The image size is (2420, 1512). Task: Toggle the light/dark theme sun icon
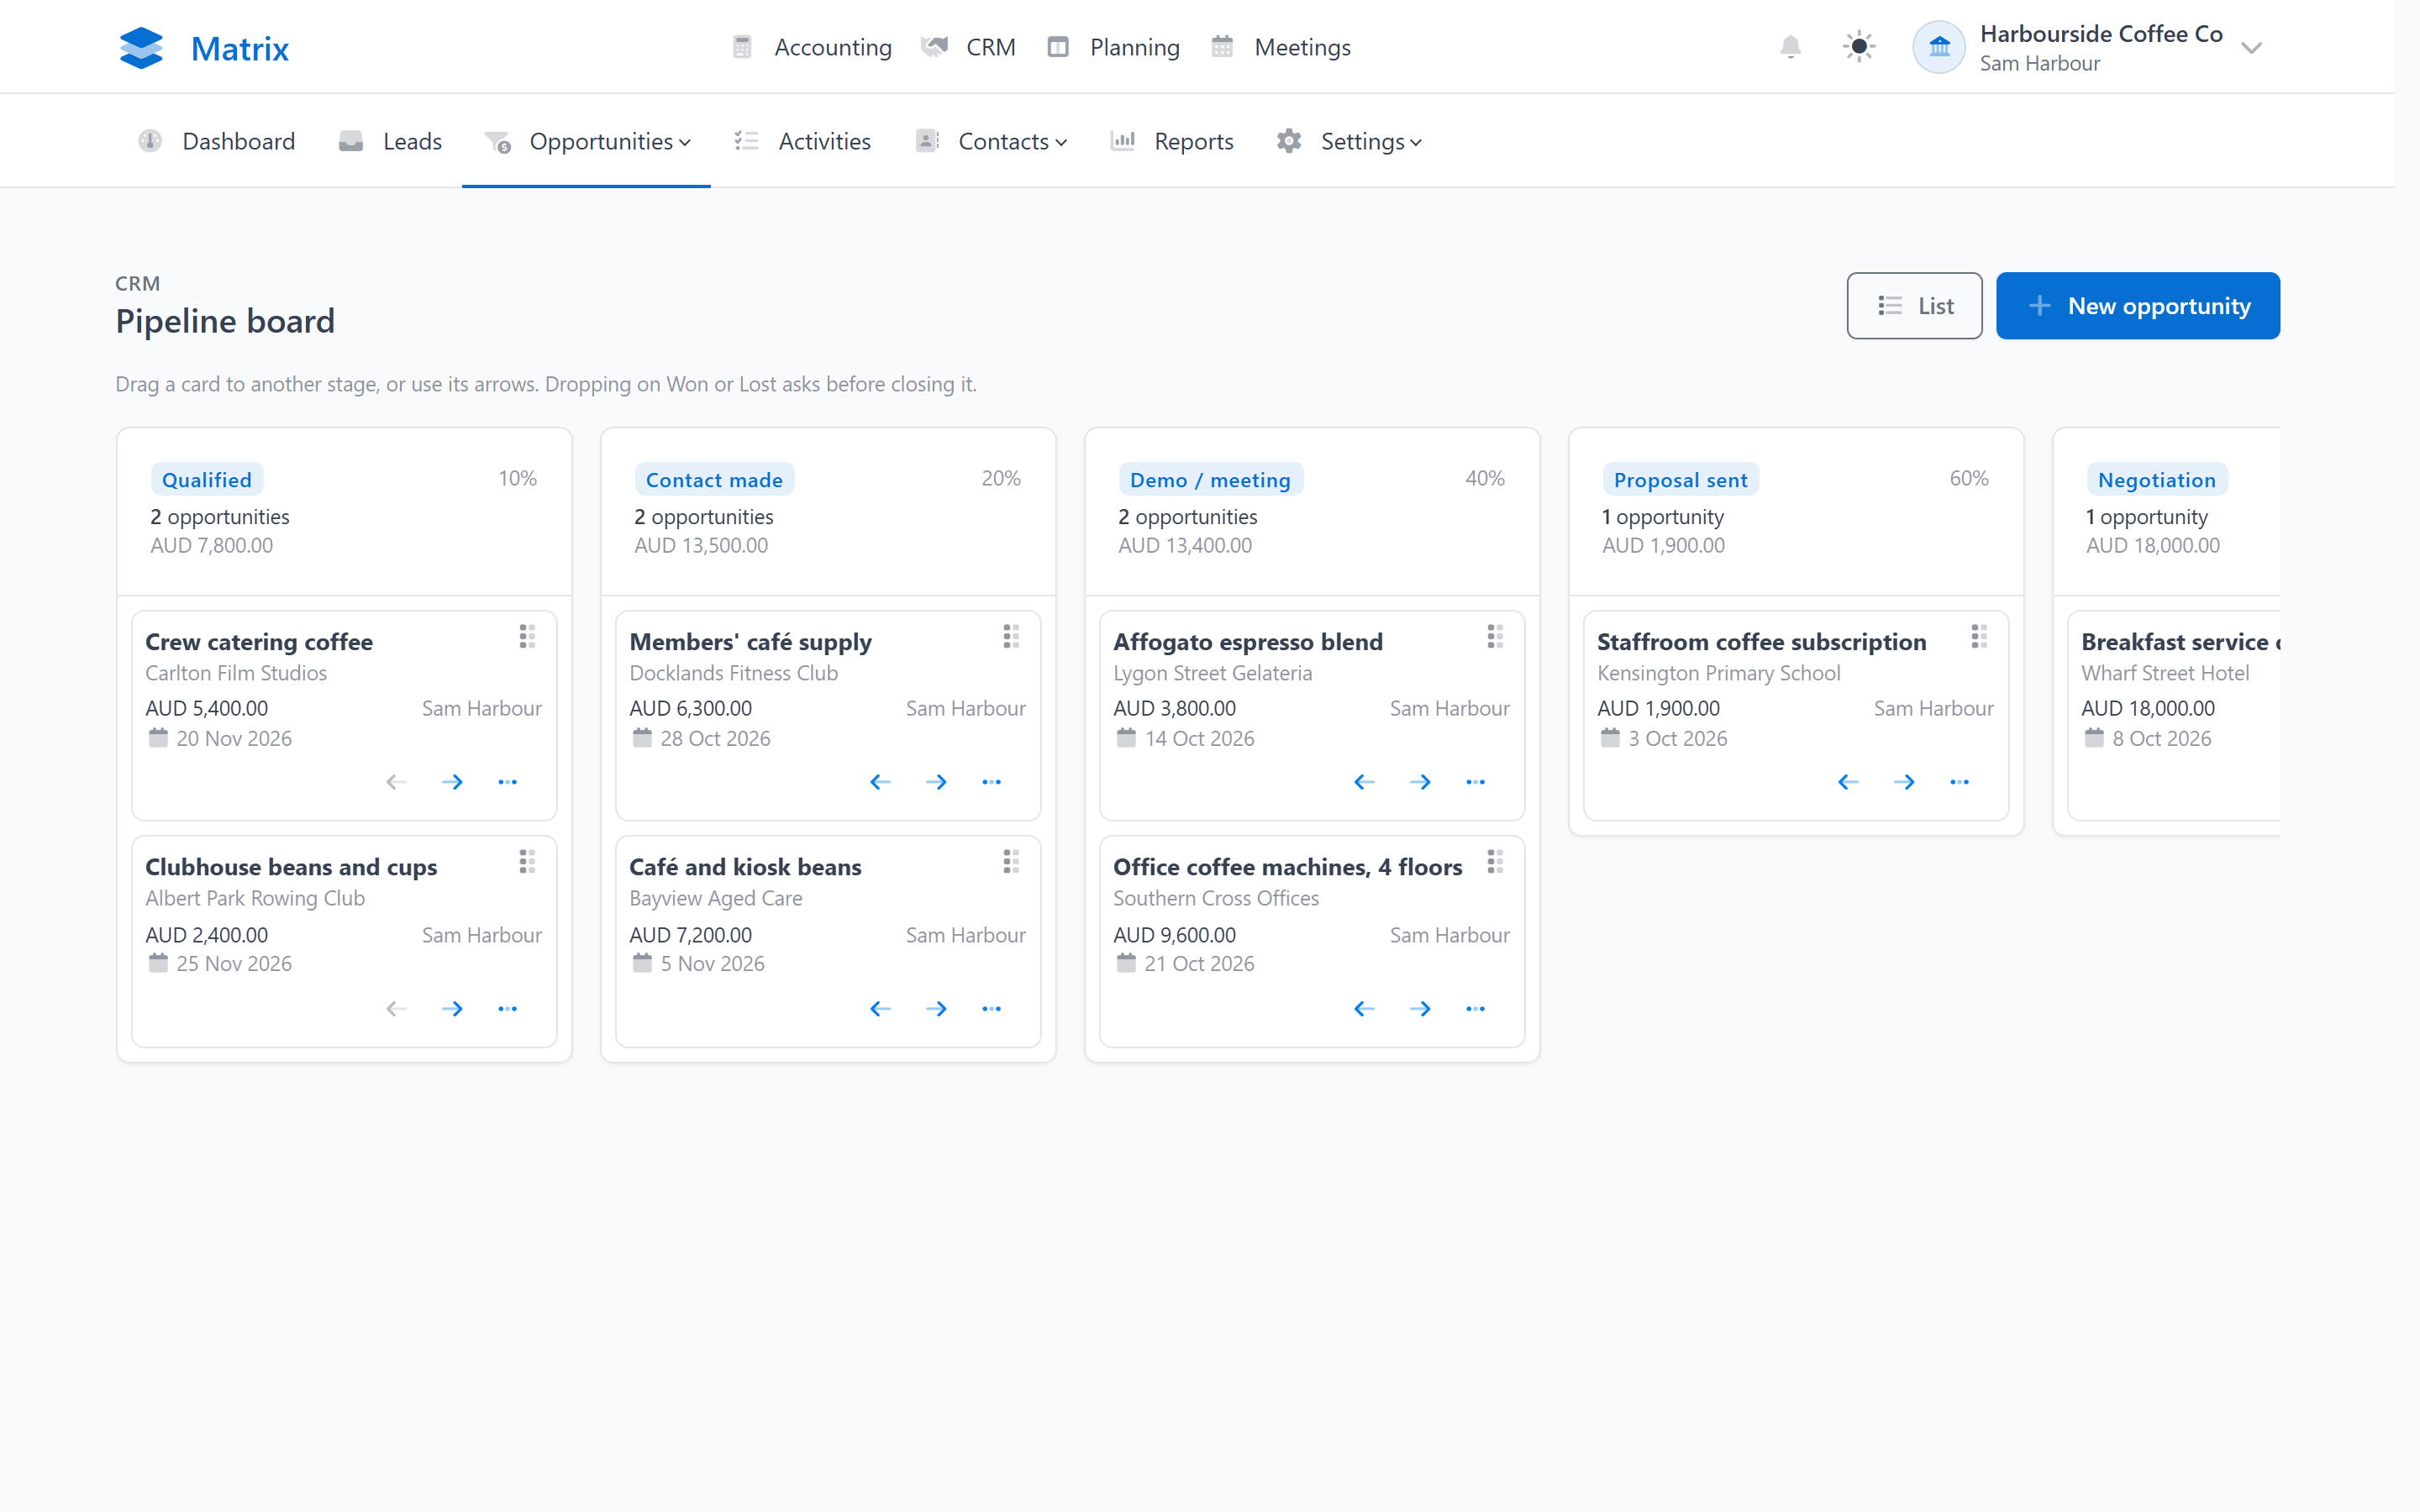click(x=1858, y=47)
